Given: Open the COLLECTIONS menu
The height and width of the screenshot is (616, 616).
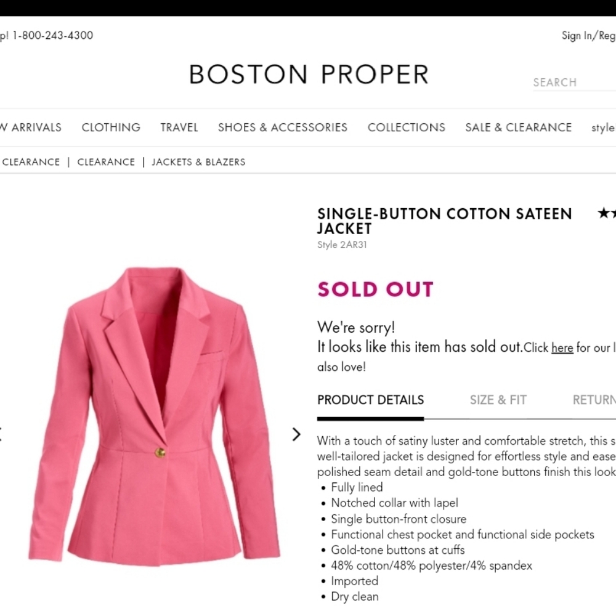Looking at the screenshot, I should (x=407, y=128).
